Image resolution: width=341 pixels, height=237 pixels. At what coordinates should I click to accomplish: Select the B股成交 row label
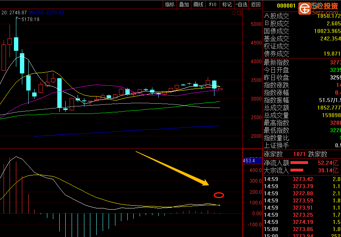point(277,24)
